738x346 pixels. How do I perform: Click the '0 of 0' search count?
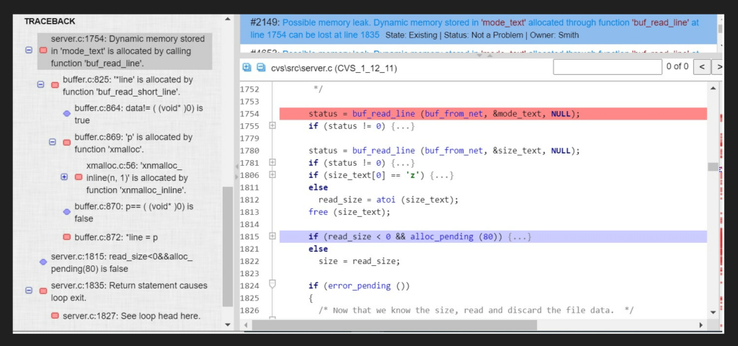click(x=677, y=67)
